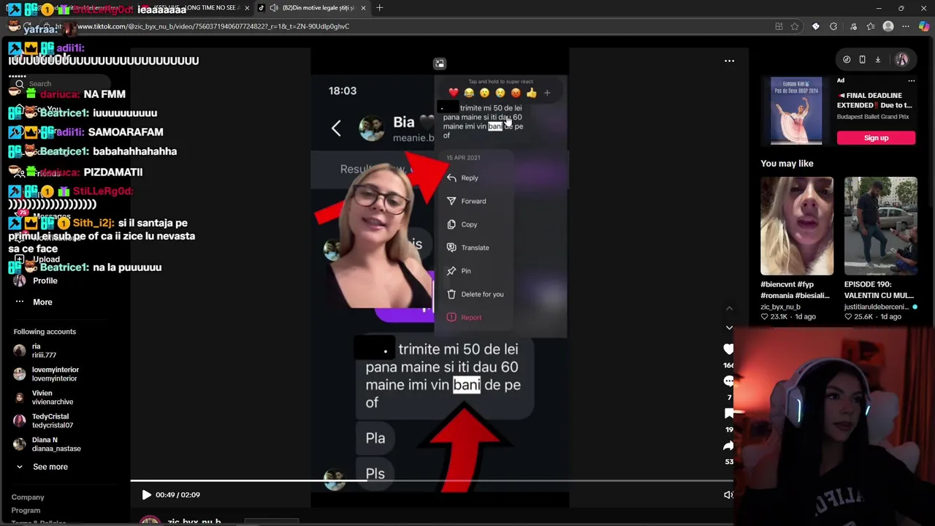
Task: Click the browser address bar URL
Action: click(213, 26)
